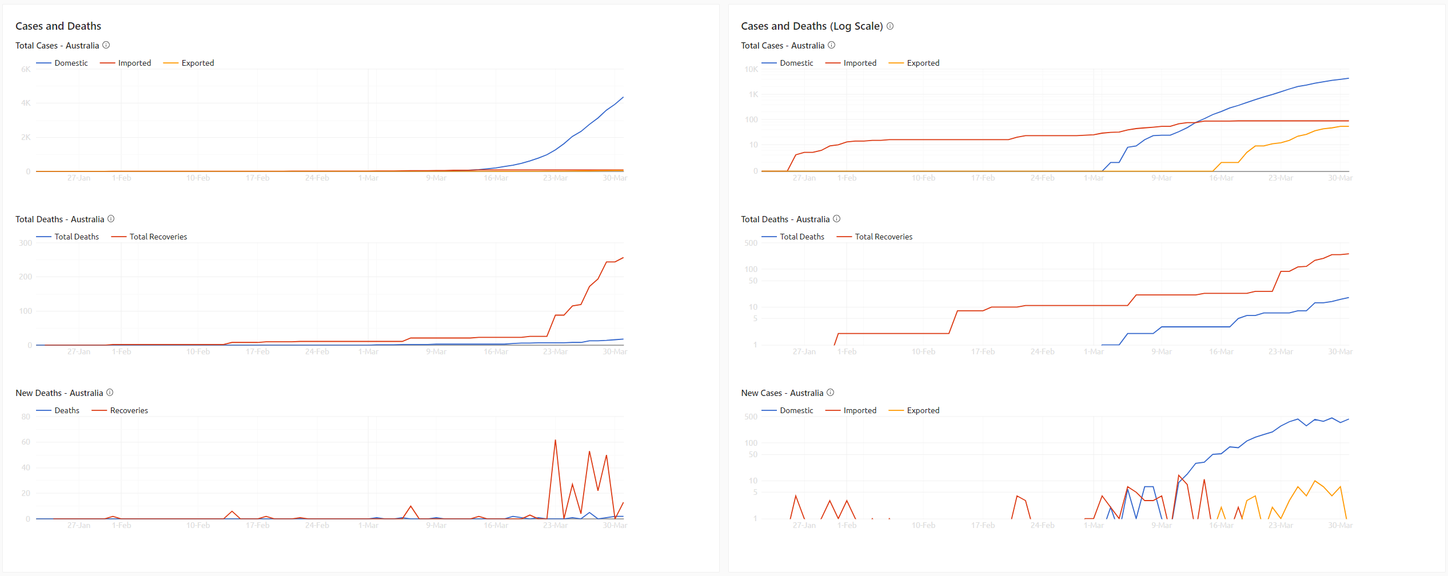This screenshot has height=576, width=1448.
Task: Toggle Imported label in log-scale Total Cases legend
Action: coord(860,63)
